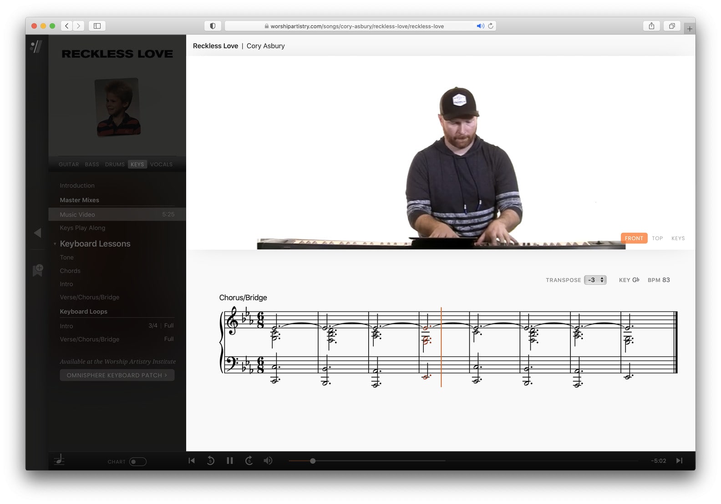Select the VOCALS instrument tab
The width and height of the screenshot is (721, 504).
click(161, 165)
